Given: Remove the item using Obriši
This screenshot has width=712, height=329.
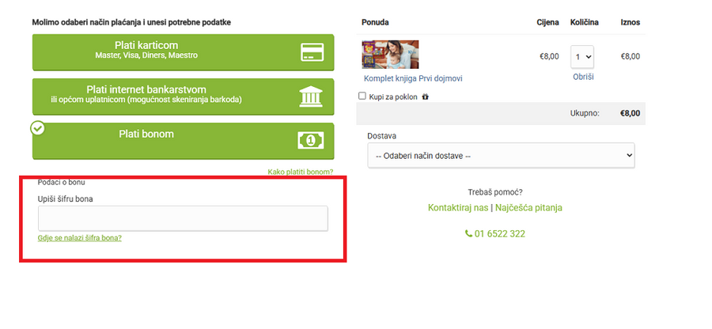Looking at the screenshot, I should click(583, 77).
